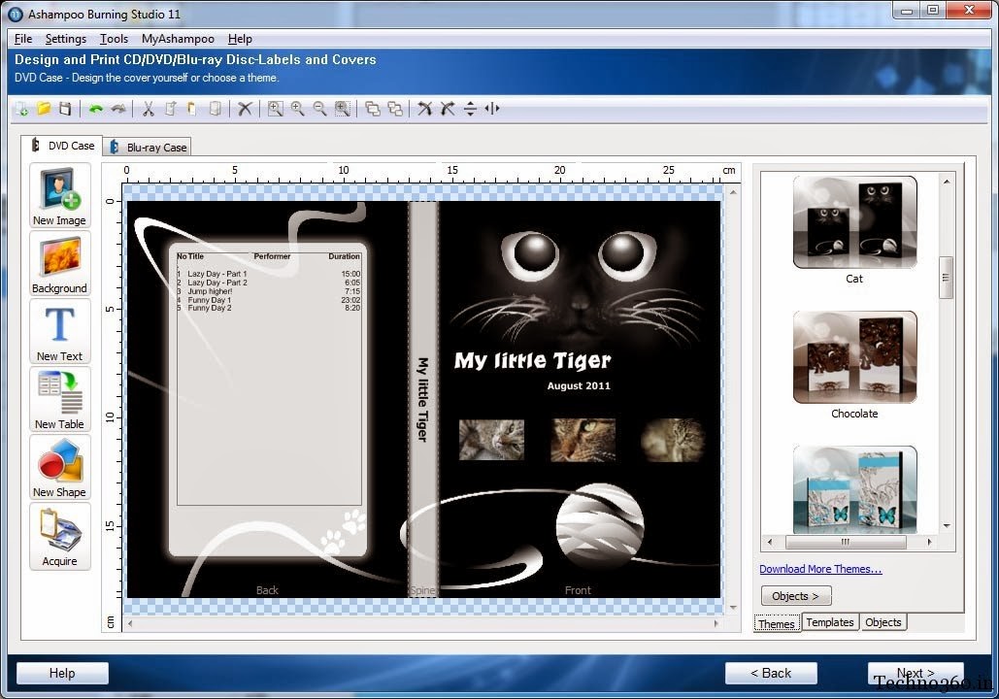The image size is (999, 699).
Task: Click Download More Themes link
Action: tap(820, 569)
